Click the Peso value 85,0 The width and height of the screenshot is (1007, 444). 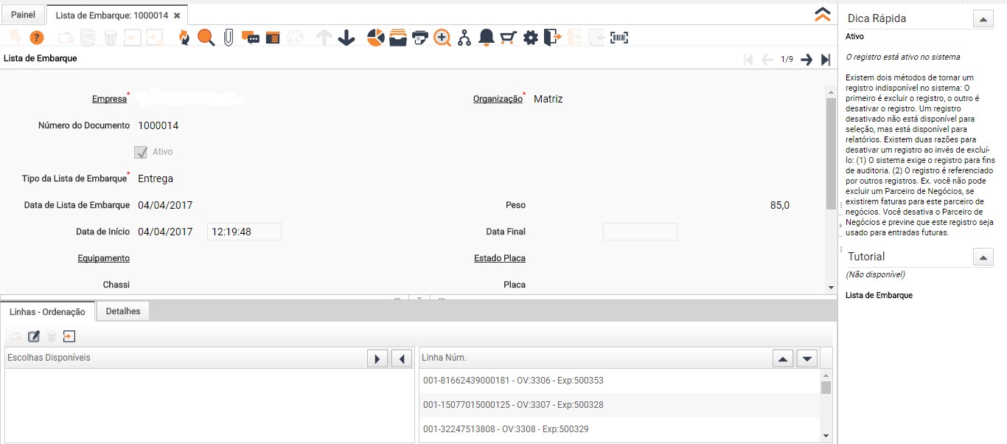point(780,205)
